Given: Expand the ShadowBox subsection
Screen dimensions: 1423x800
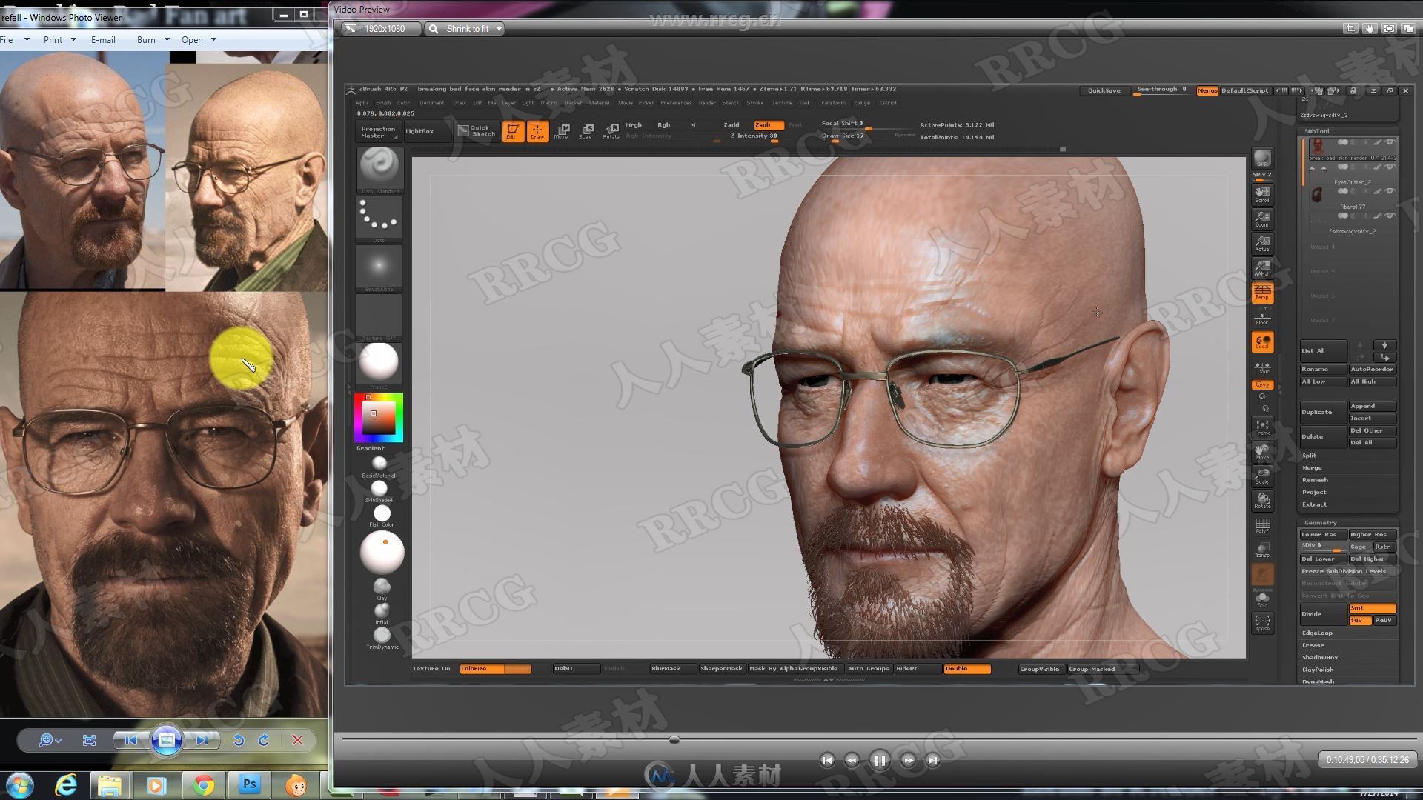Looking at the screenshot, I should point(1320,658).
